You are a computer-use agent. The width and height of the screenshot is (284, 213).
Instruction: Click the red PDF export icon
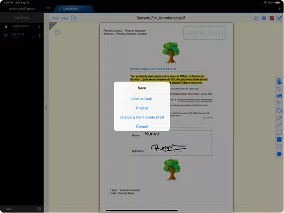(272, 18)
